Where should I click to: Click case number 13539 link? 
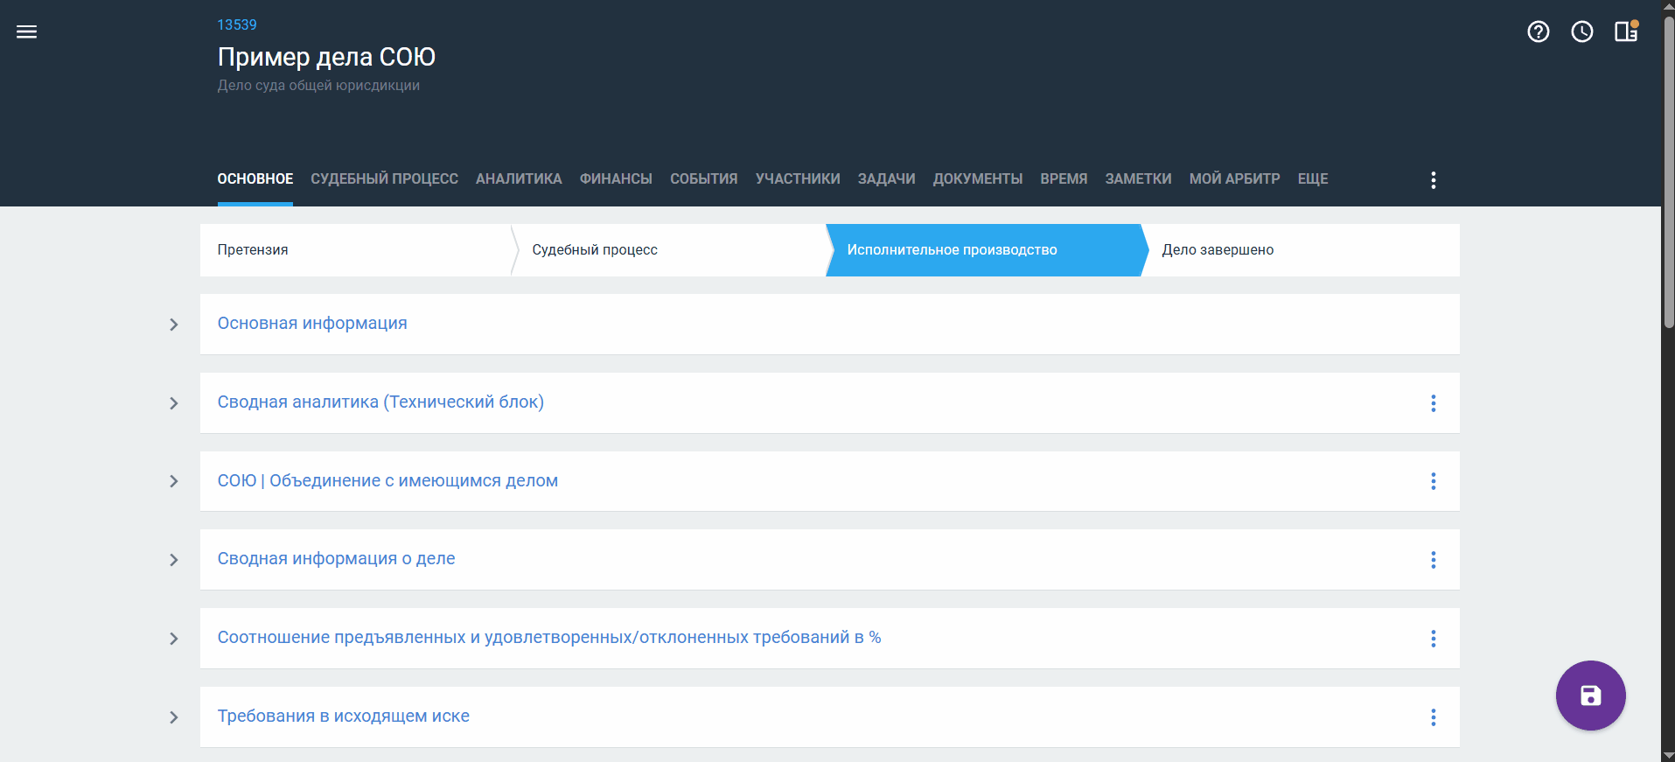coord(237,24)
